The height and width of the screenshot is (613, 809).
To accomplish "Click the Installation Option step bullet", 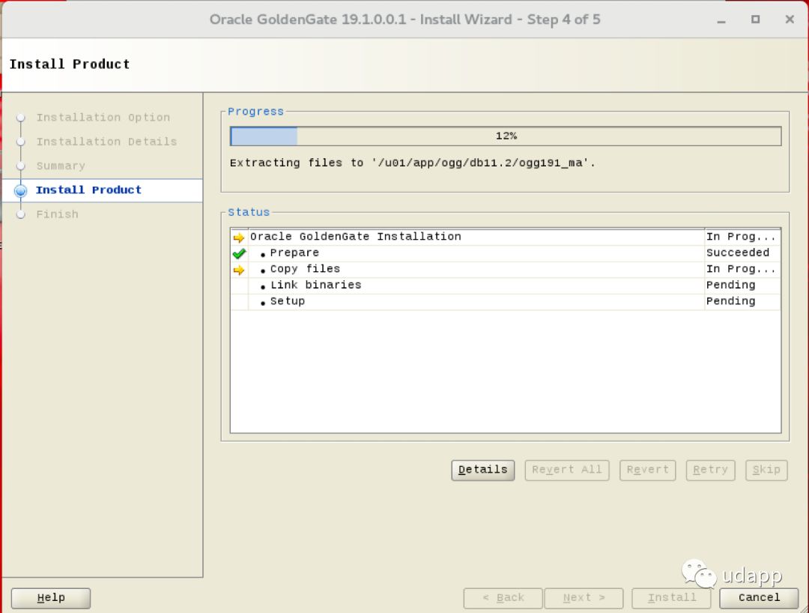I will pos(21,118).
